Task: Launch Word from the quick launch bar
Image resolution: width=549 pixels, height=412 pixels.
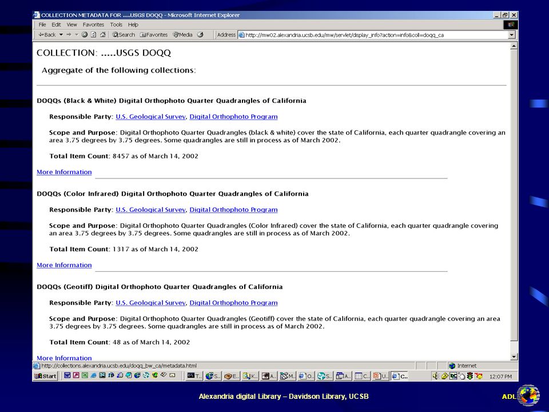Action: (x=67, y=375)
